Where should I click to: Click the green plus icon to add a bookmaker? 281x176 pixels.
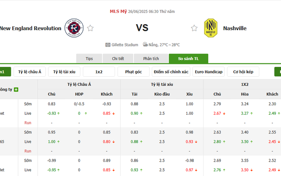16,90
